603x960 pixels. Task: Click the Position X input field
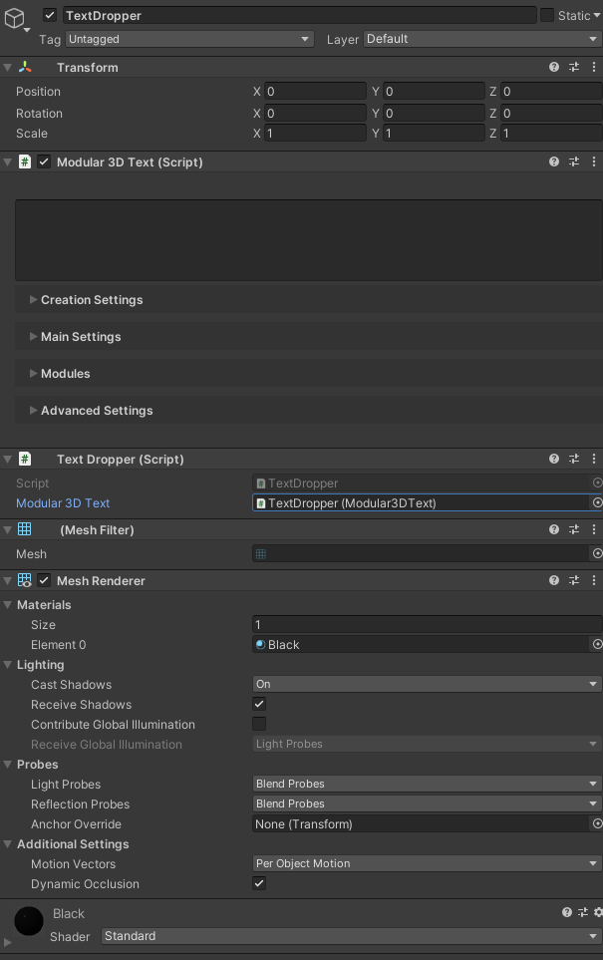[315, 91]
